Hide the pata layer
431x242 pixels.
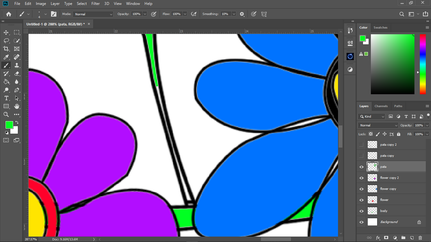tap(361, 167)
